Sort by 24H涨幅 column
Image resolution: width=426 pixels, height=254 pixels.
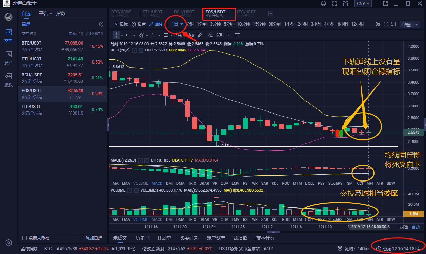point(94,33)
